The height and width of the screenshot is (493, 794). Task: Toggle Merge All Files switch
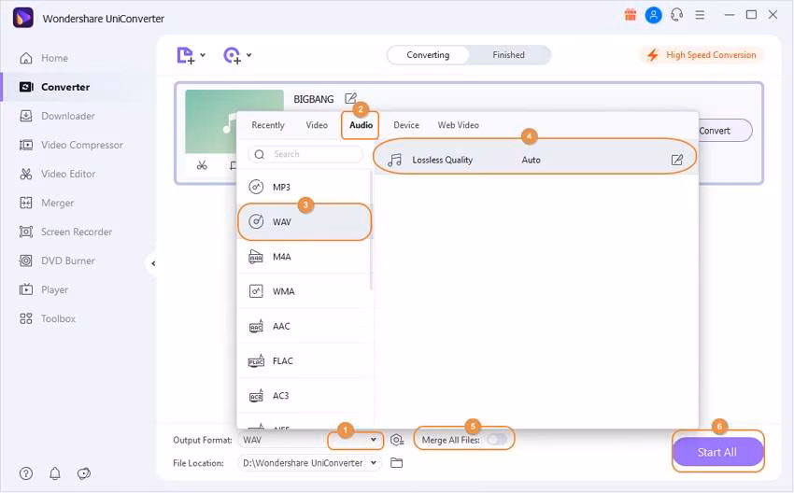tap(497, 440)
